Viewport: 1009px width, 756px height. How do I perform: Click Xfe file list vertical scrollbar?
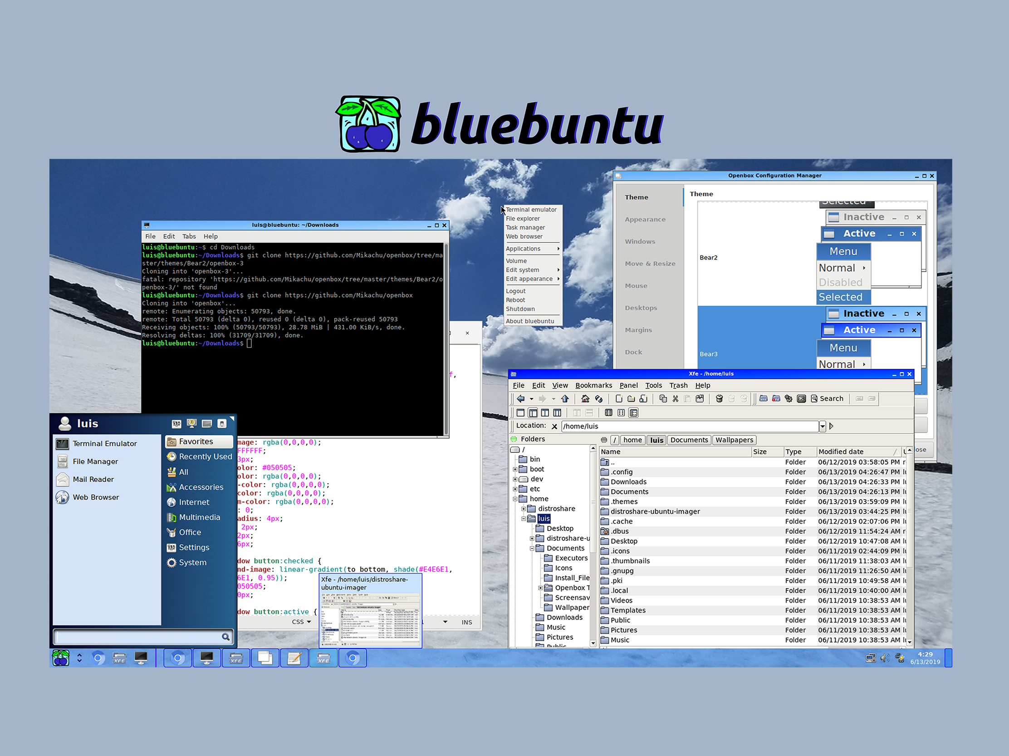(x=910, y=546)
